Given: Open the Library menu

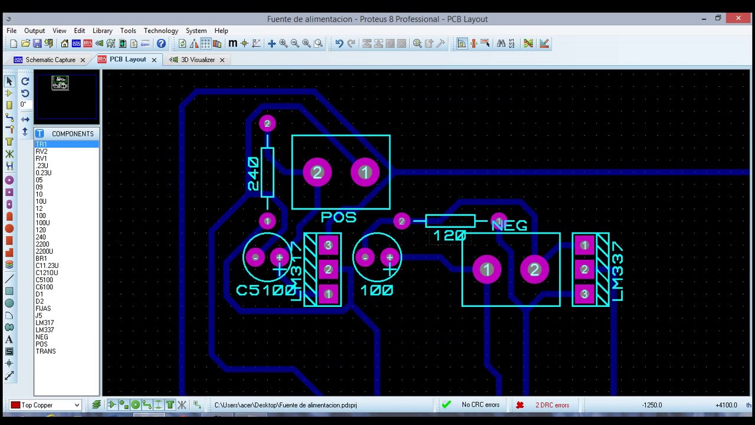Looking at the screenshot, I should click(102, 31).
